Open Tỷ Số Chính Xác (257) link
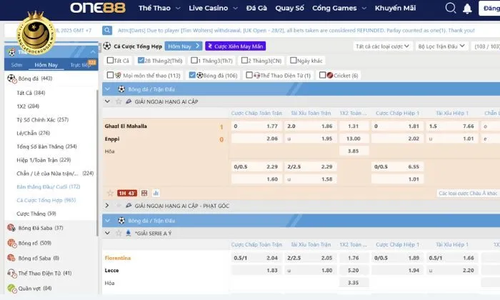 coord(42,119)
